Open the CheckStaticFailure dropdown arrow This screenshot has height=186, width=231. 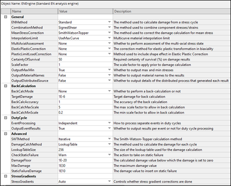point(109,155)
